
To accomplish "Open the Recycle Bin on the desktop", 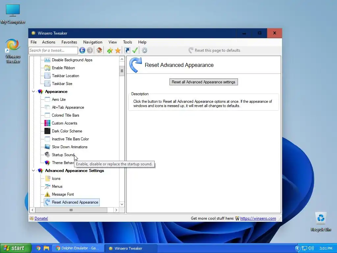I will coord(321,222).
